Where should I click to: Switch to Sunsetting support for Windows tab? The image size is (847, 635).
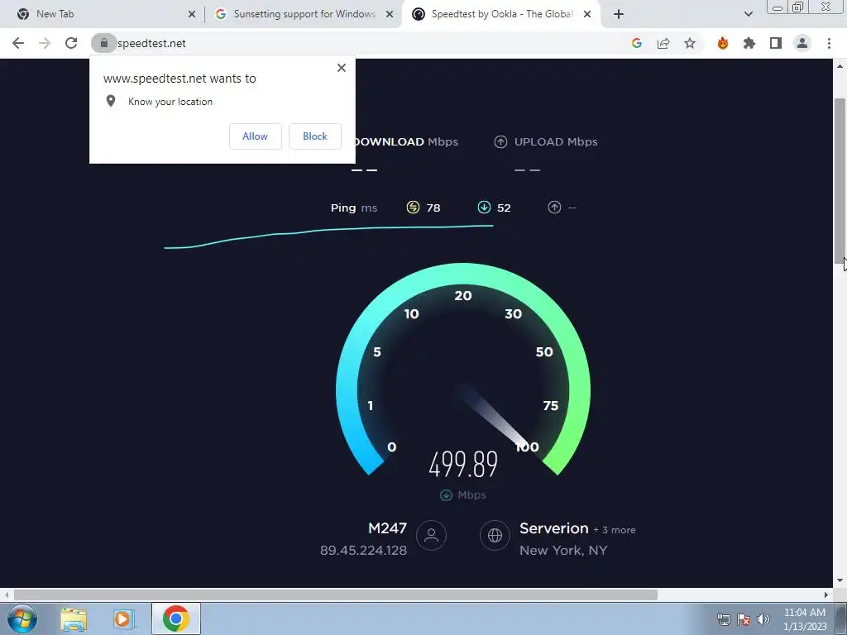click(x=304, y=14)
